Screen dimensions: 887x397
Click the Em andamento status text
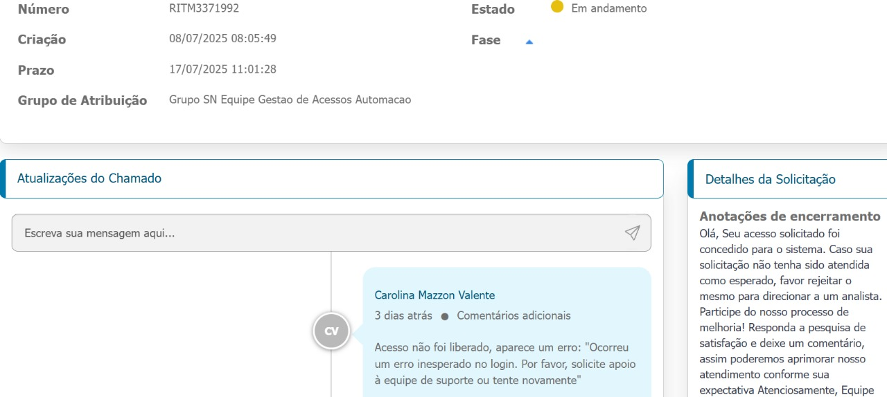pyautogui.click(x=609, y=8)
